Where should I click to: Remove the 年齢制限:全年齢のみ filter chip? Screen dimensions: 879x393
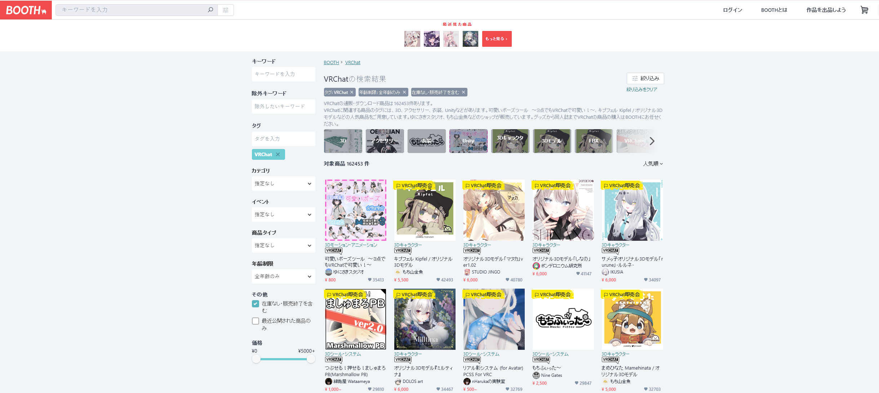click(x=404, y=92)
